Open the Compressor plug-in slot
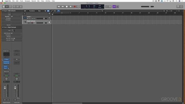The width and height of the screenshot is (185, 104). click(6, 62)
